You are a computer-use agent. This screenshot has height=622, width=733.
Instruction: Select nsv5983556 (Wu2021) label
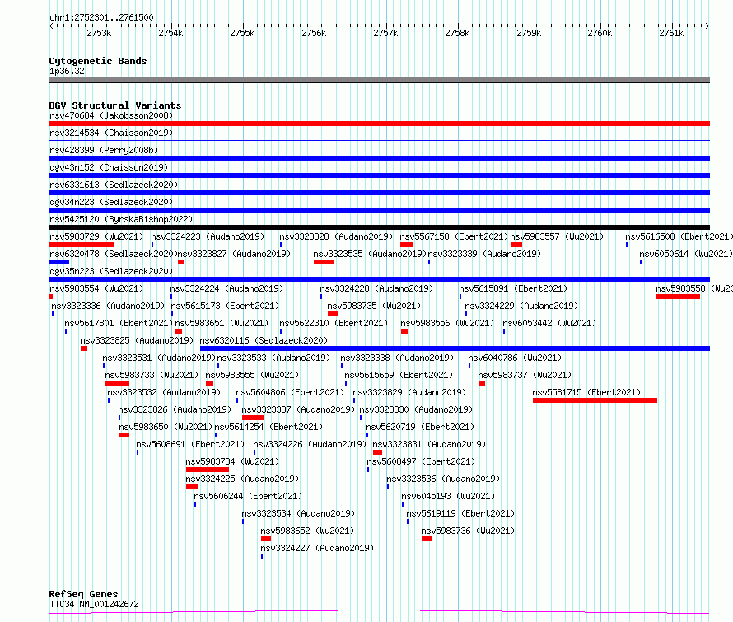coord(447,323)
